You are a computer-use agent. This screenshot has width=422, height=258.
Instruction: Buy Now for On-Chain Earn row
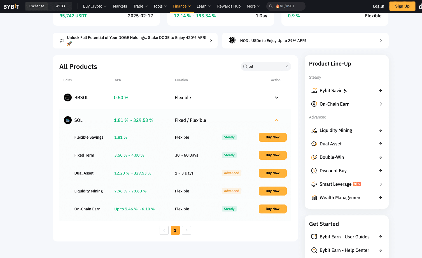272,209
